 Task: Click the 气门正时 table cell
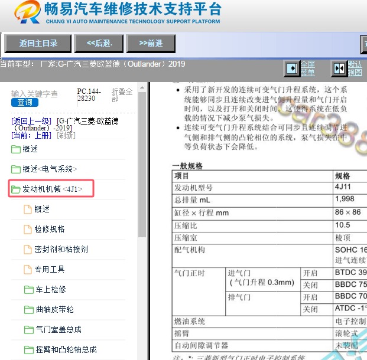click(x=199, y=292)
